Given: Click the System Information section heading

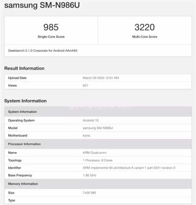Looking at the screenshot, I should (x=25, y=101).
